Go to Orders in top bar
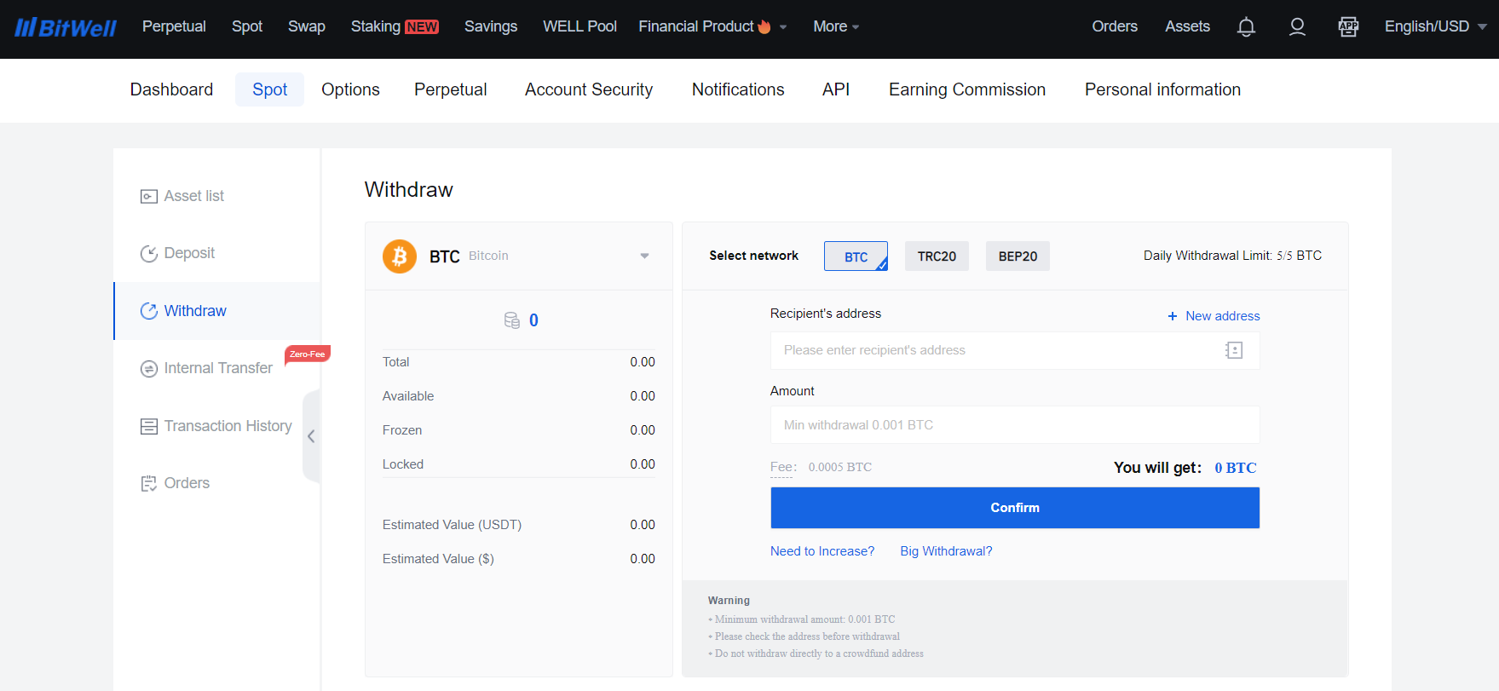 [1115, 26]
